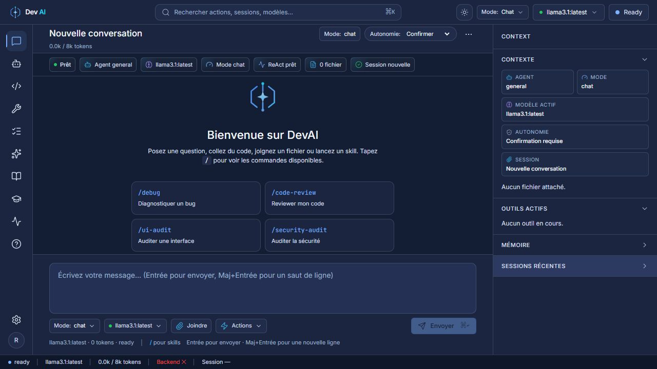The image size is (657, 369).
Task: Click the user avatar labeled R
Action: (x=16, y=340)
